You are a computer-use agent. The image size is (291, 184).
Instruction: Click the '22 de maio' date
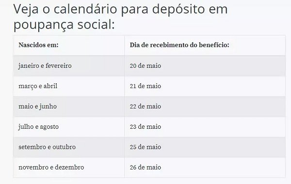(x=145, y=107)
